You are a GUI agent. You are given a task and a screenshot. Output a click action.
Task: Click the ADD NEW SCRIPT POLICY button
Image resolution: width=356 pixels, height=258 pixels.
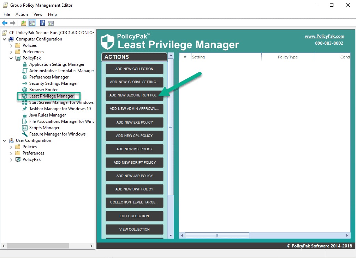tap(135, 162)
